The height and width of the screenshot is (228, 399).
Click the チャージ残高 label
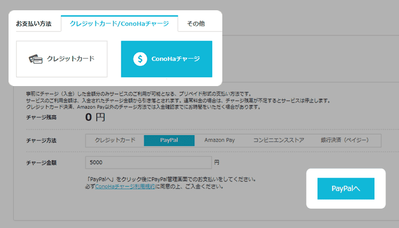[x=41, y=117]
